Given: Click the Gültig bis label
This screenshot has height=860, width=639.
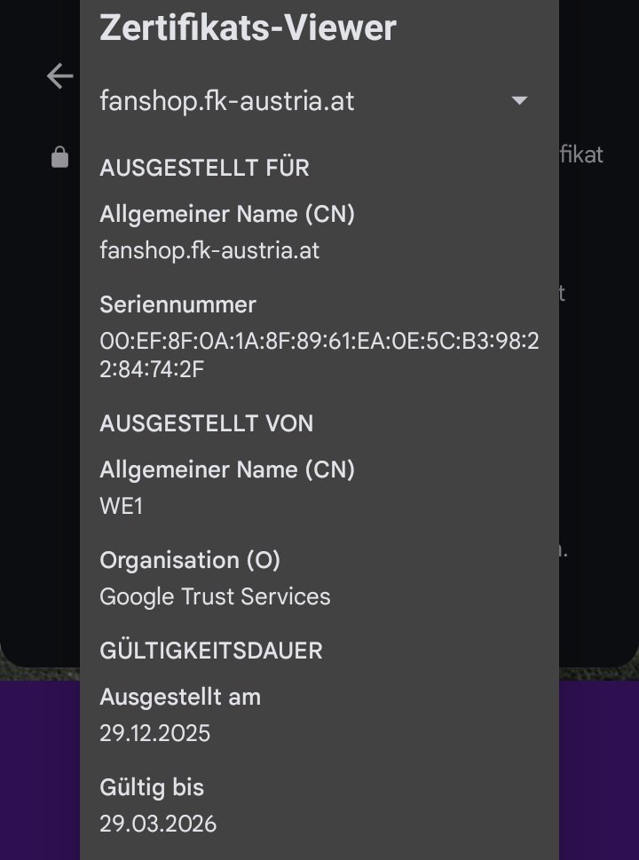Looking at the screenshot, I should tap(152, 787).
